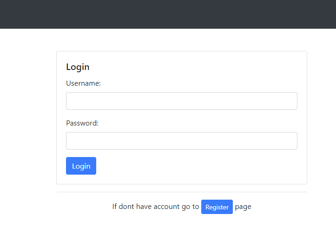The height and width of the screenshot is (252, 336).
Task: Click empty space right of Login button
Action: (195, 166)
